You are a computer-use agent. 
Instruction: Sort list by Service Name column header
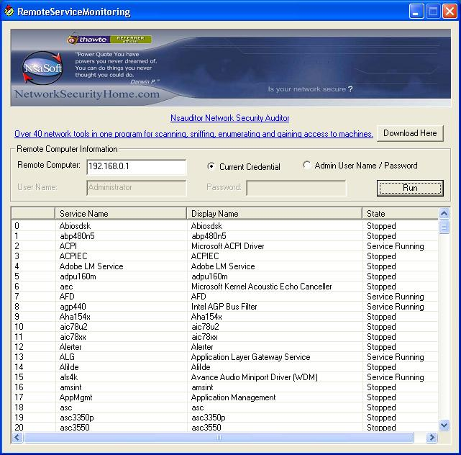120,214
